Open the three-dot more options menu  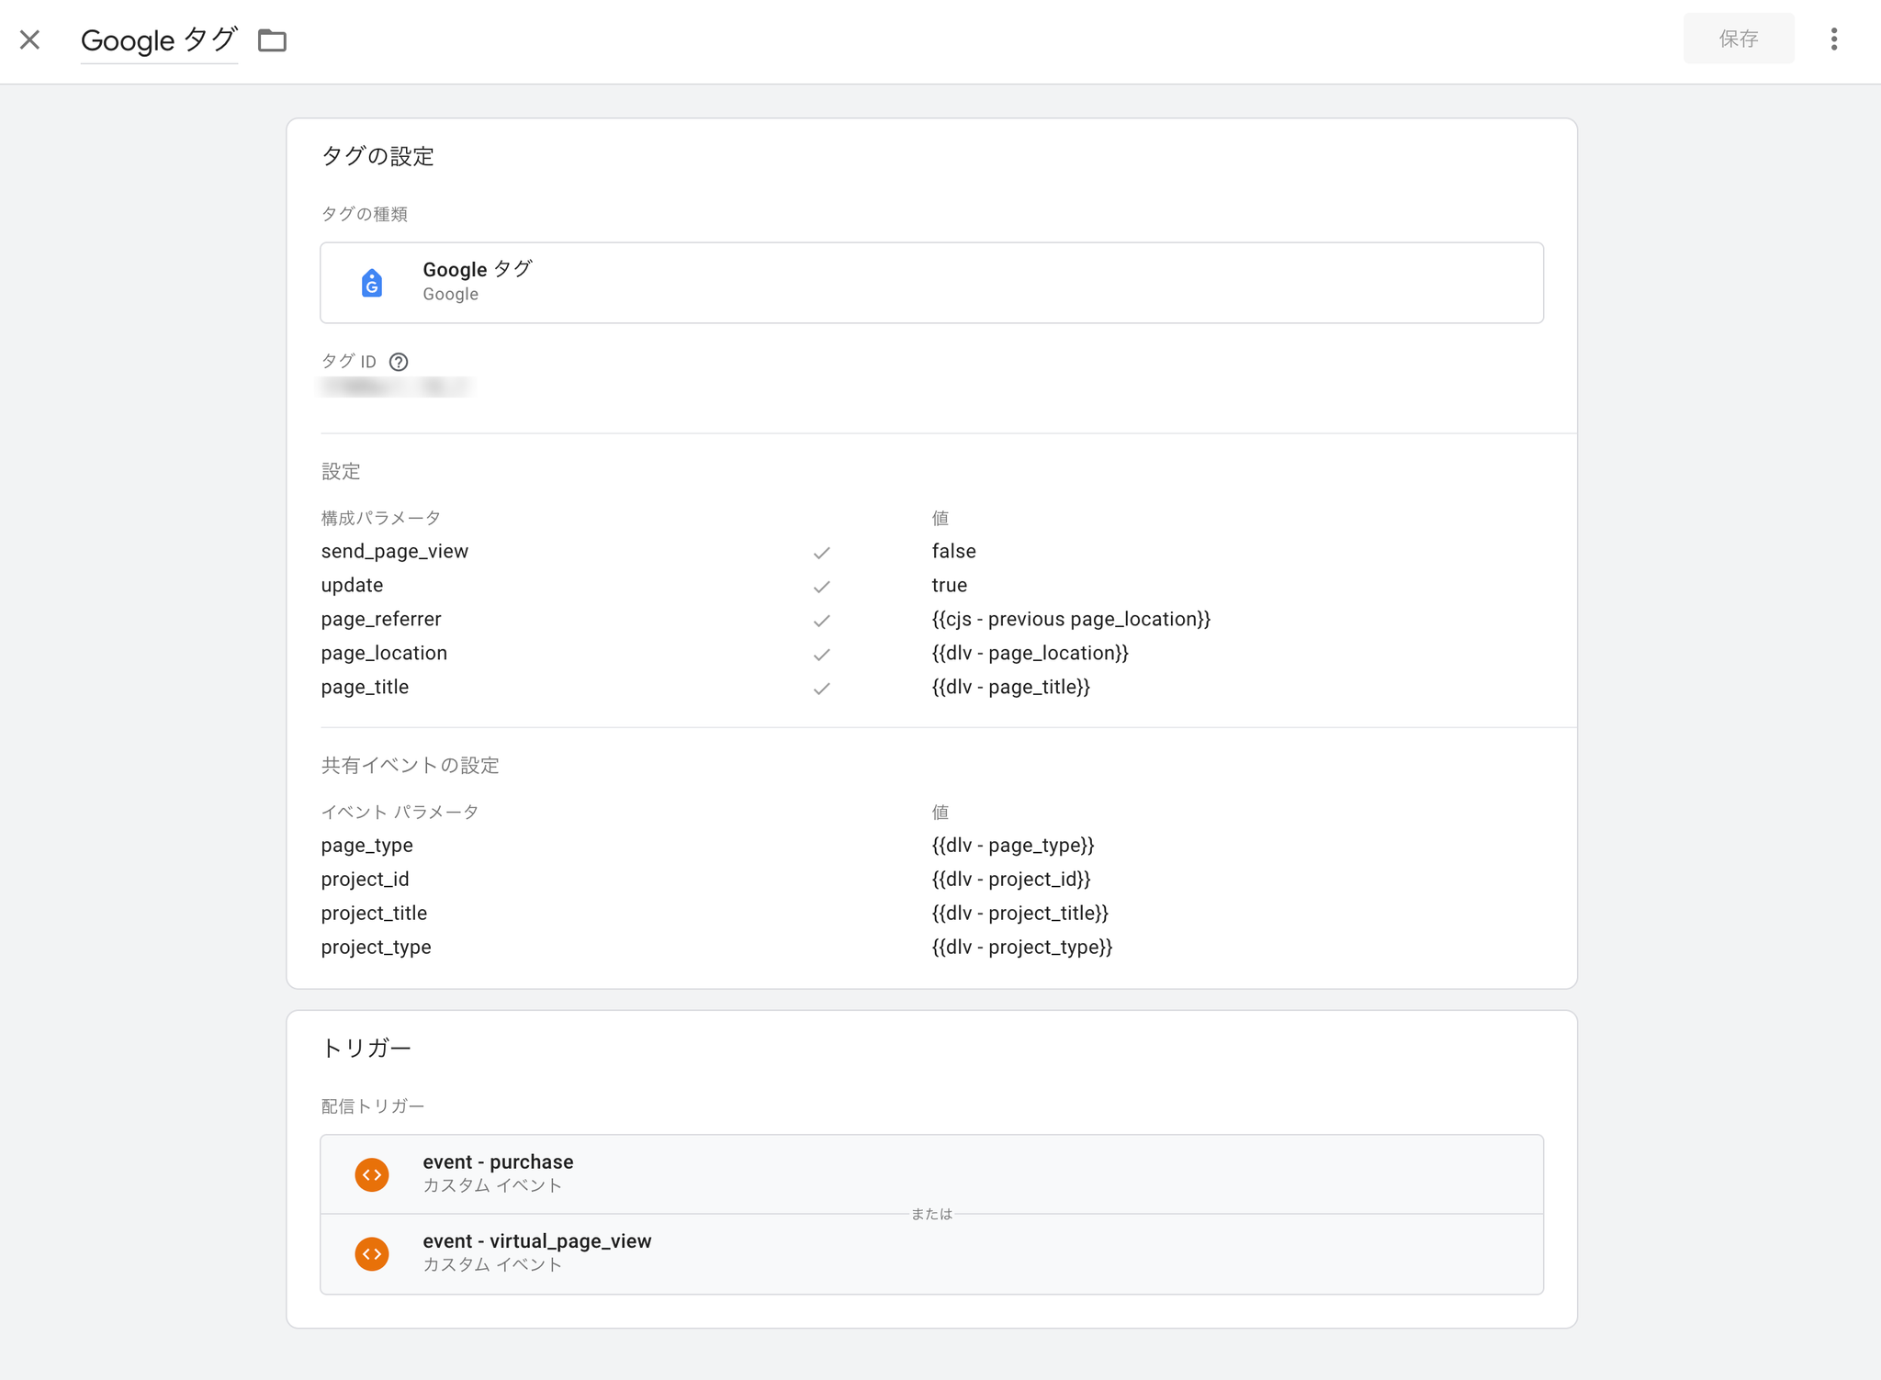point(1833,39)
